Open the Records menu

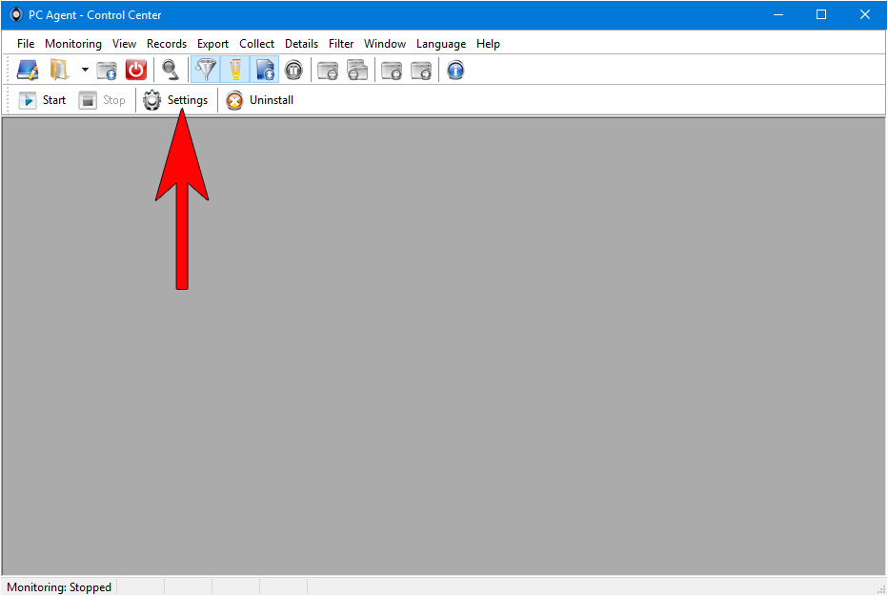pyautogui.click(x=167, y=44)
